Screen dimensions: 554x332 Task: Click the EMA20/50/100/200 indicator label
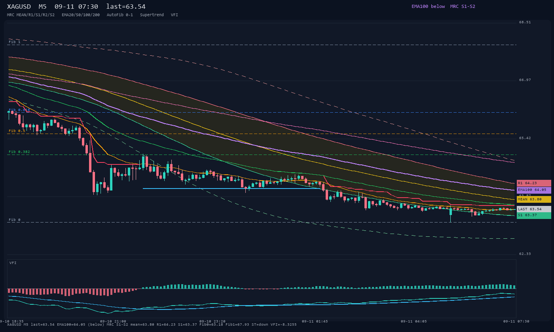pyautogui.click(x=81, y=15)
